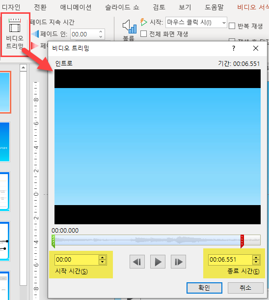The height and width of the screenshot is (300, 269).
Task: Click the 00:00.000 timestamp text
Action: 65,230
